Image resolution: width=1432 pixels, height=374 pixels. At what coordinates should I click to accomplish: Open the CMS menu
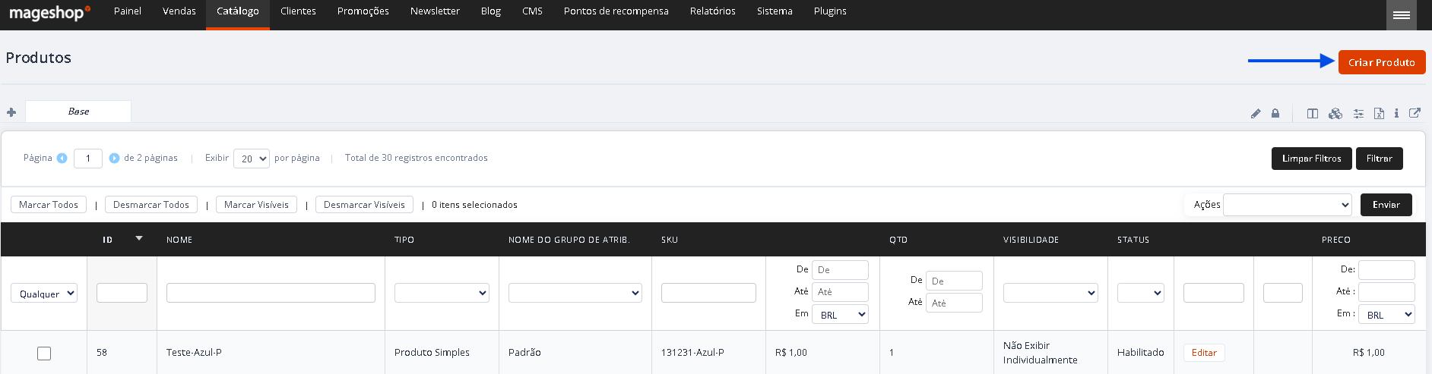coord(532,11)
